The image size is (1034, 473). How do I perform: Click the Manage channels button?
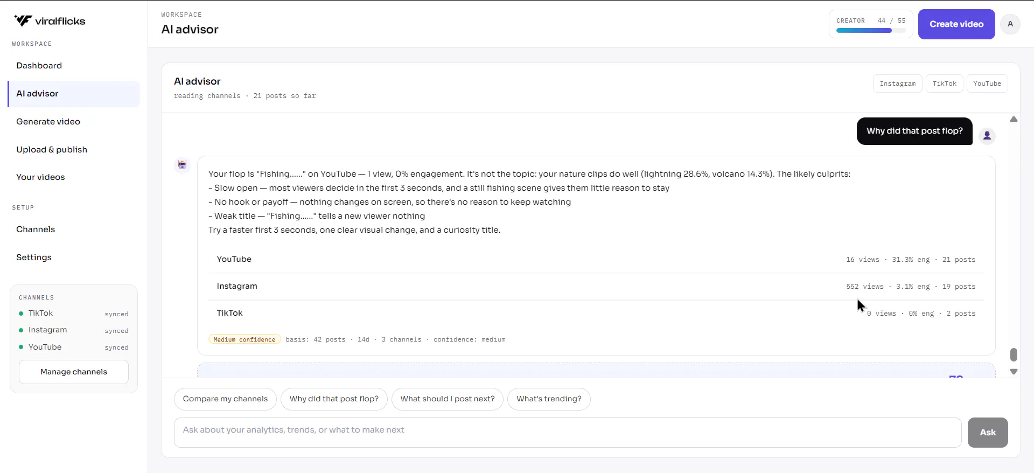74,372
